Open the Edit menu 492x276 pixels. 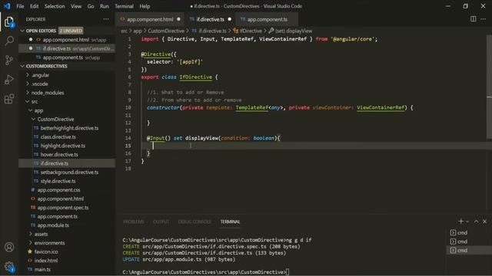coord(34,6)
